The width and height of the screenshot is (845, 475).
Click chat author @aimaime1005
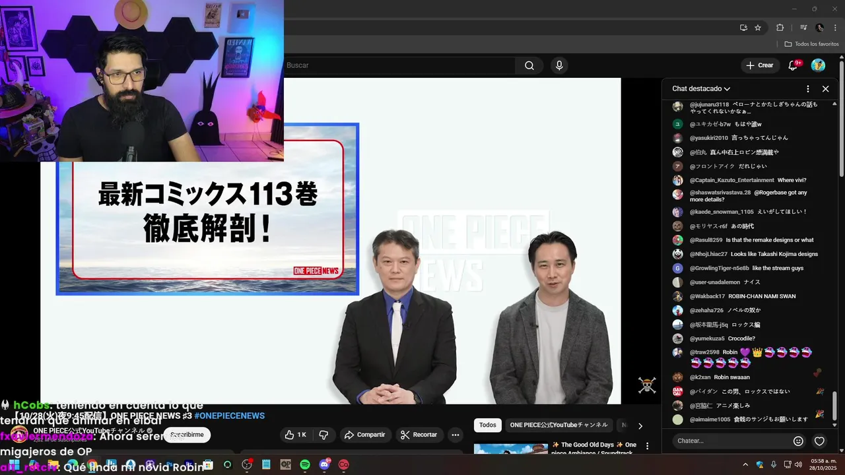tap(710, 420)
